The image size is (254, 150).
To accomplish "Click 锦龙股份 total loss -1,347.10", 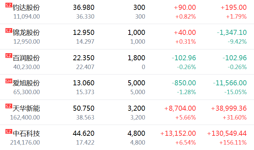I will point(232,33).
